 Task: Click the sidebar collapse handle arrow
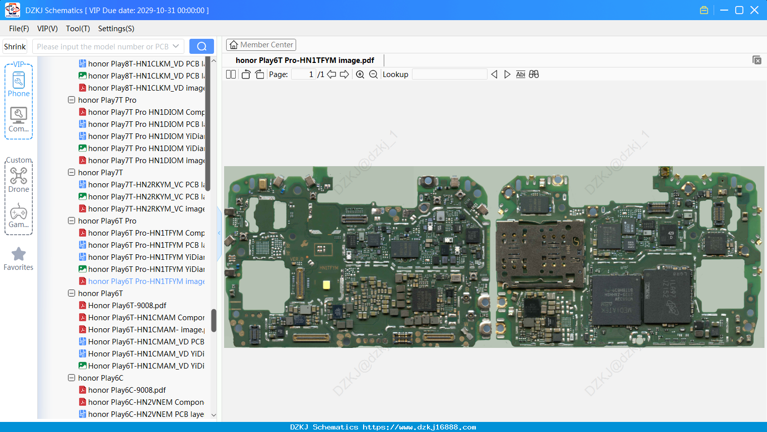pyautogui.click(x=219, y=233)
